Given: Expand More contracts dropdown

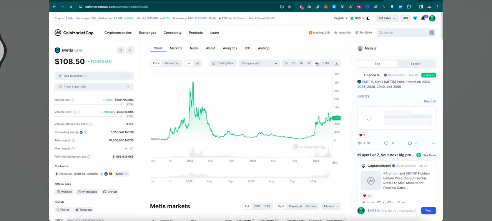Looking at the screenshot, I should coord(121,174).
